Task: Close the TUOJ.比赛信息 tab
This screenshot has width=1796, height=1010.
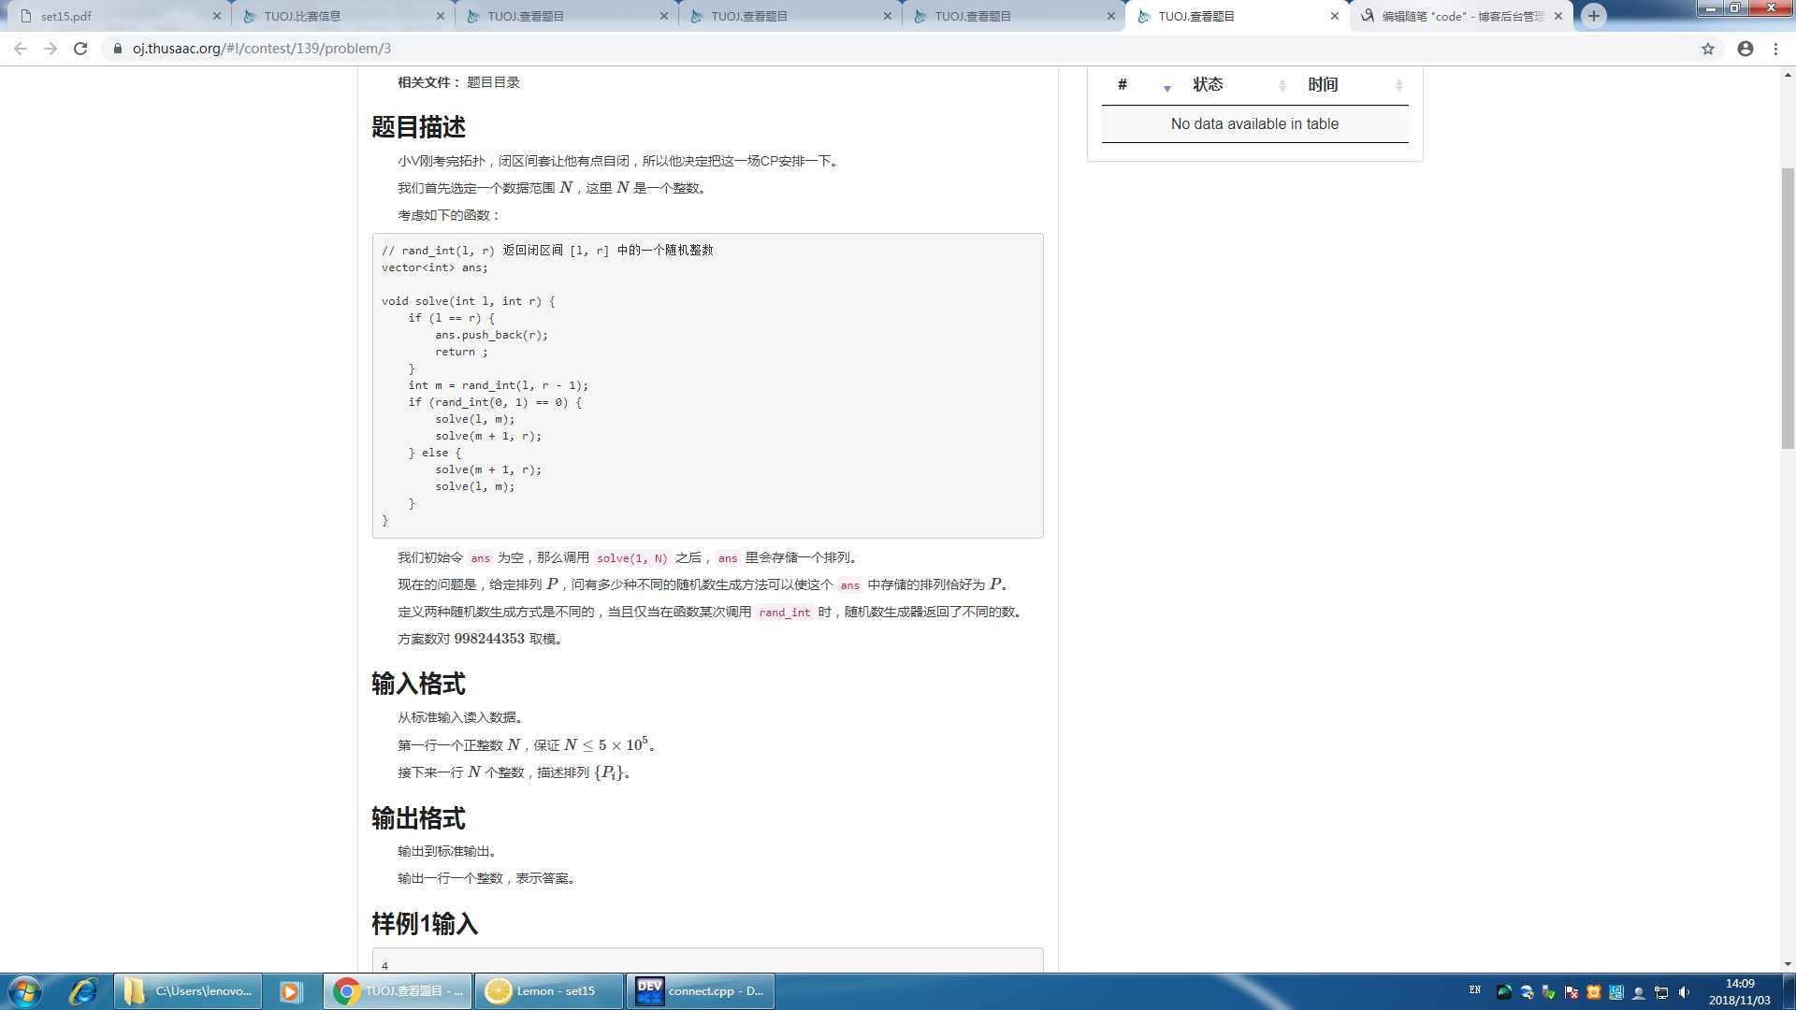Action: (441, 16)
